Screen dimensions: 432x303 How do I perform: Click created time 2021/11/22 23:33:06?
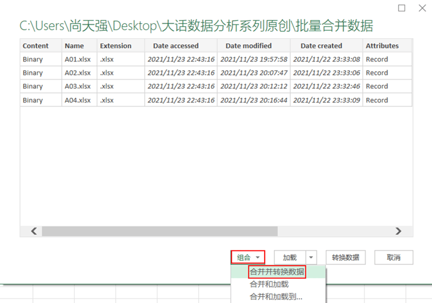327,73
